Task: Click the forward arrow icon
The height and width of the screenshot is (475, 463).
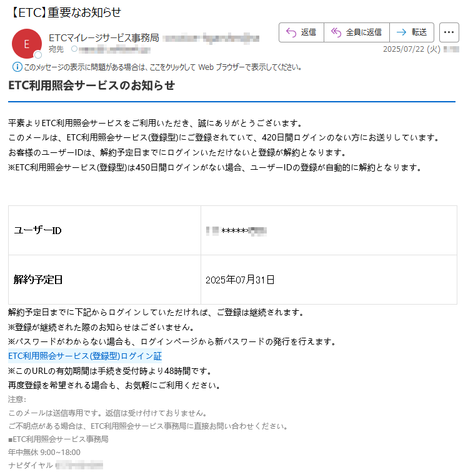Action: tap(401, 32)
